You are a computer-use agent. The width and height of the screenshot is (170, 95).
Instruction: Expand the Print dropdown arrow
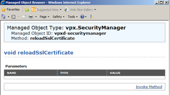[x=36, y=17]
